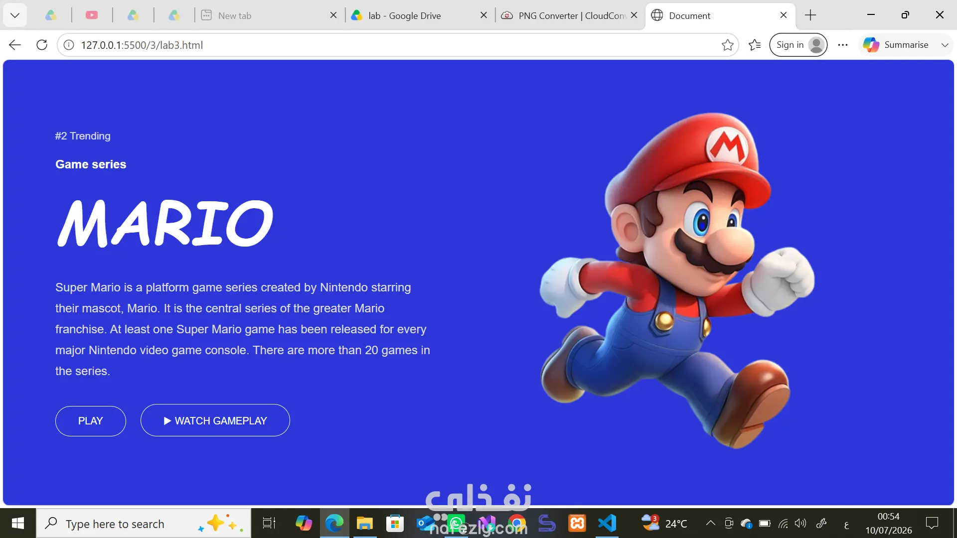Open Google Chrome from the taskbar
Screen dimensions: 957x538
(x=517, y=524)
